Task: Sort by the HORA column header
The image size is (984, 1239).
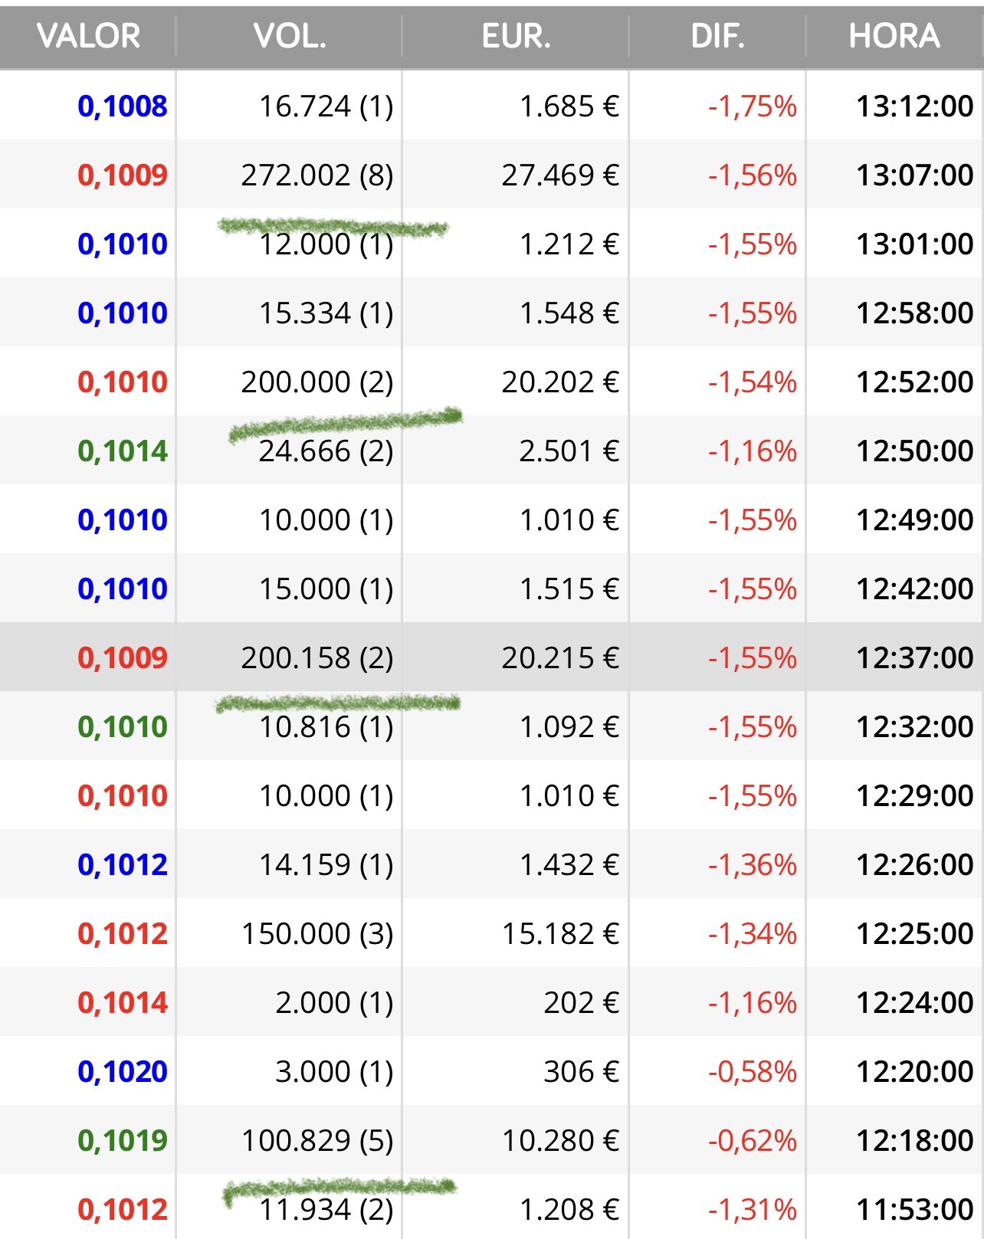Action: (x=894, y=36)
